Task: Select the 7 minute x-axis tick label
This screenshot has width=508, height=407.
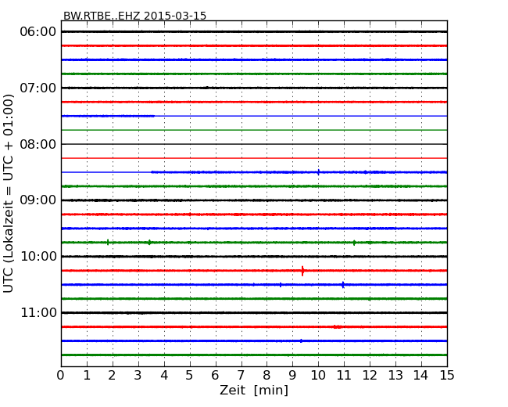Action: point(241,376)
